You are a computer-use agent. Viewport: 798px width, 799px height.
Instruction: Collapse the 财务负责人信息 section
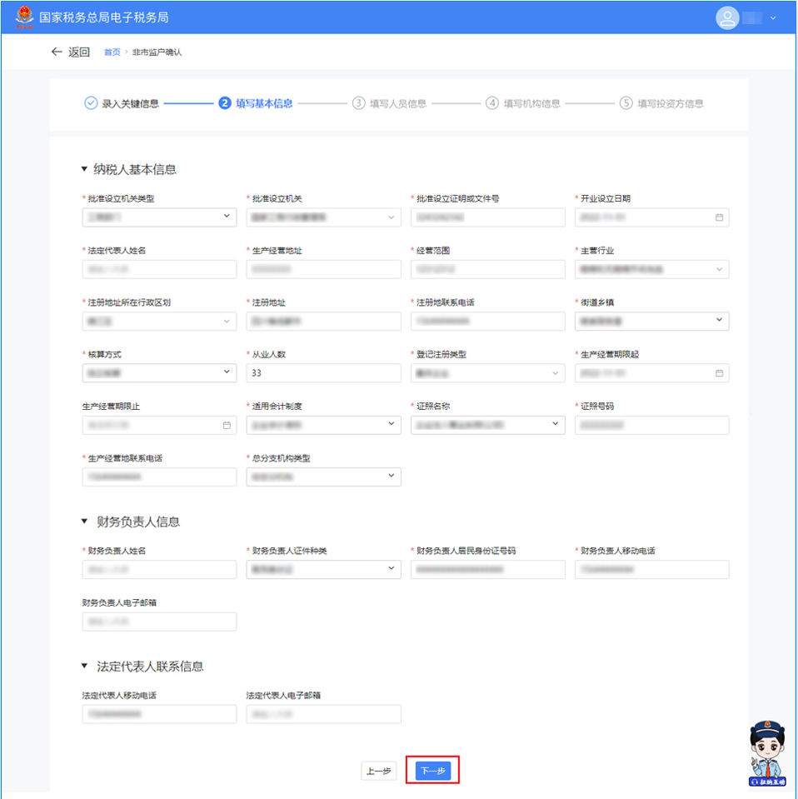(84, 522)
